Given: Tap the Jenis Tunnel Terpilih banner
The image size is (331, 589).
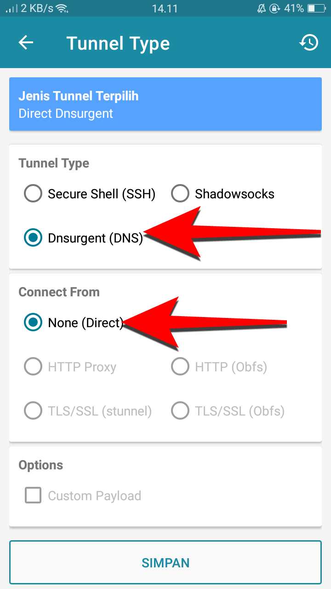Looking at the screenshot, I should (165, 104).
